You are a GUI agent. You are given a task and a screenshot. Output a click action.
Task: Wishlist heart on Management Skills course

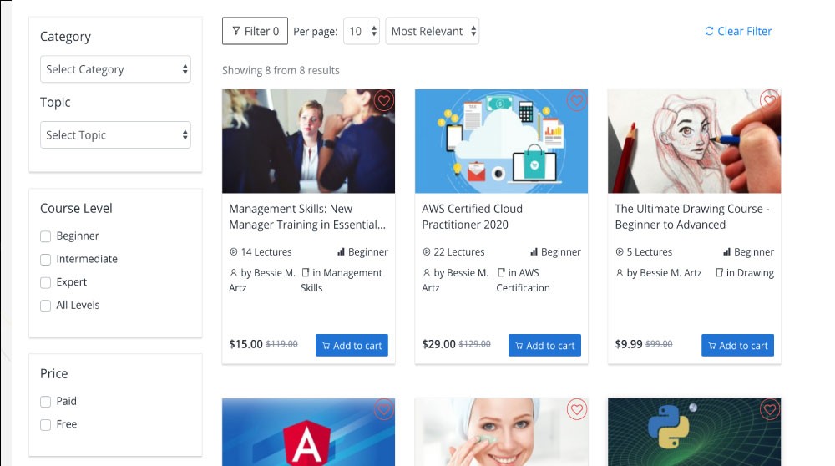pos(384,101)
